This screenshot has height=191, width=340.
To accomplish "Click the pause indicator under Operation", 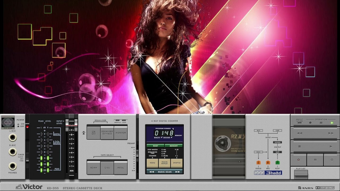I will point(321,123).
